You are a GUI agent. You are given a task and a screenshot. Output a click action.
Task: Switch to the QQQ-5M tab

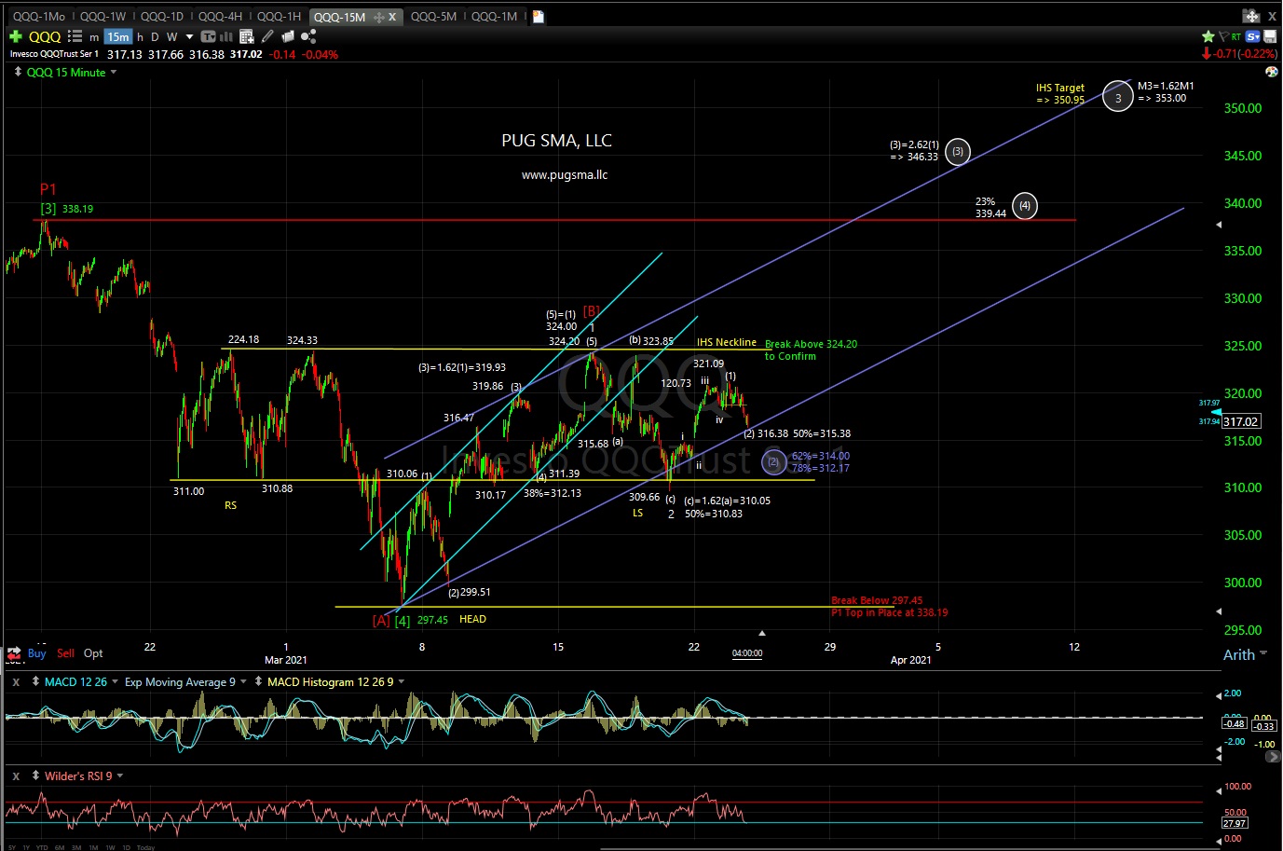point(433,16)
